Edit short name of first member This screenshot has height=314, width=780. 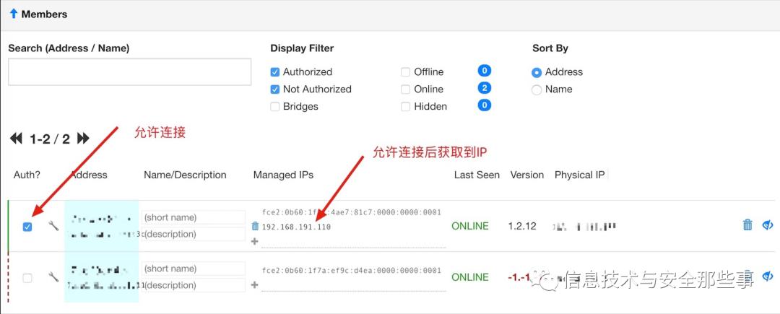point(194,217)
